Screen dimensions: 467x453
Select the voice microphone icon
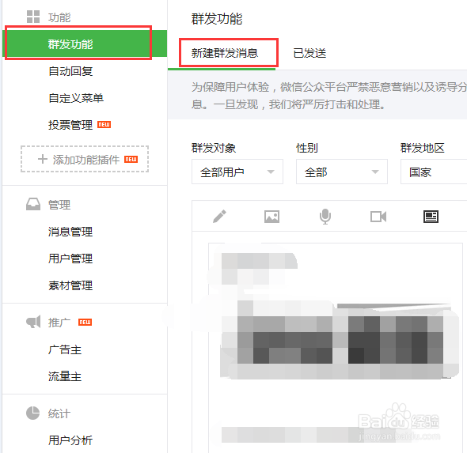(325, 217)
